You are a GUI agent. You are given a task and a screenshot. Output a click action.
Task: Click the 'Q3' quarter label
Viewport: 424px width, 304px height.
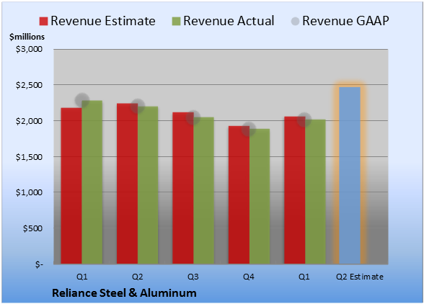point(193,277)
